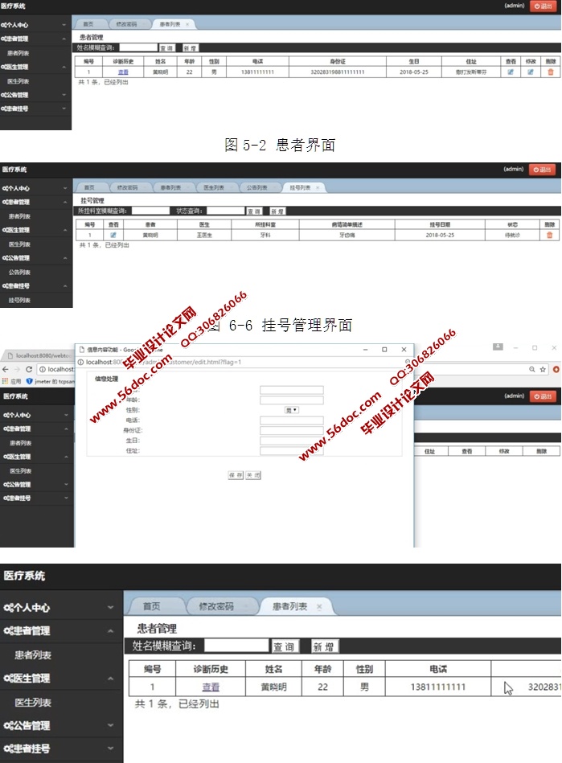This screenshot has height=763, width=562.
Task: View the registration record for 王医生
Action: coord(113,235)
